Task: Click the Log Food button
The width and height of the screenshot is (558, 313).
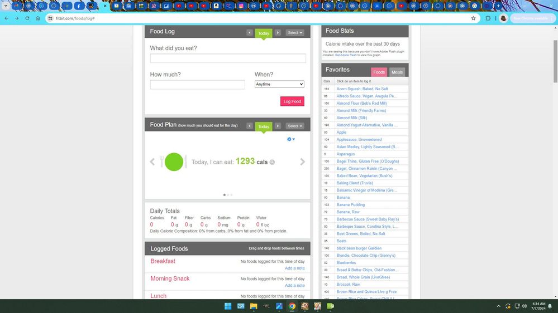Action: point(292,101)
